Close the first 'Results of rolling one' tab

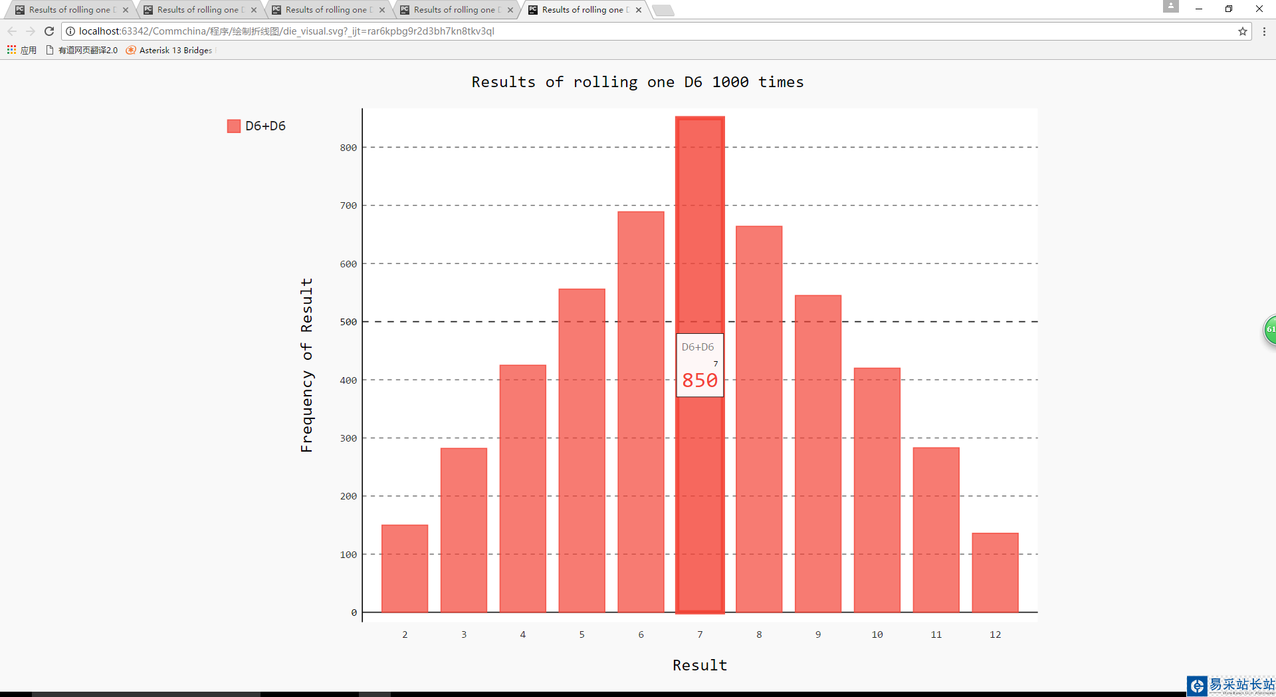pyautogui.click(x=126, y=10)
